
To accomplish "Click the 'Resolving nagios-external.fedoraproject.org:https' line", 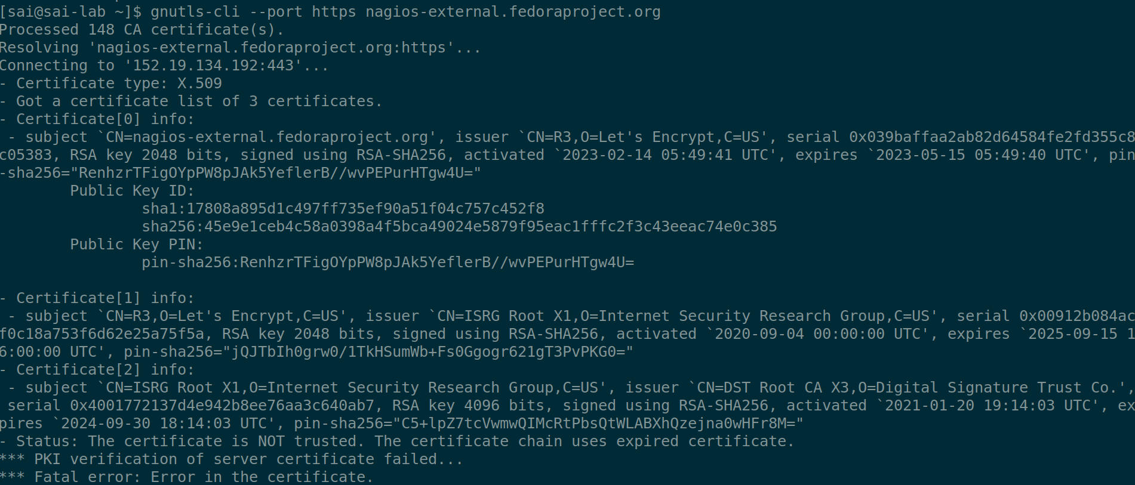I will (241, 48).
